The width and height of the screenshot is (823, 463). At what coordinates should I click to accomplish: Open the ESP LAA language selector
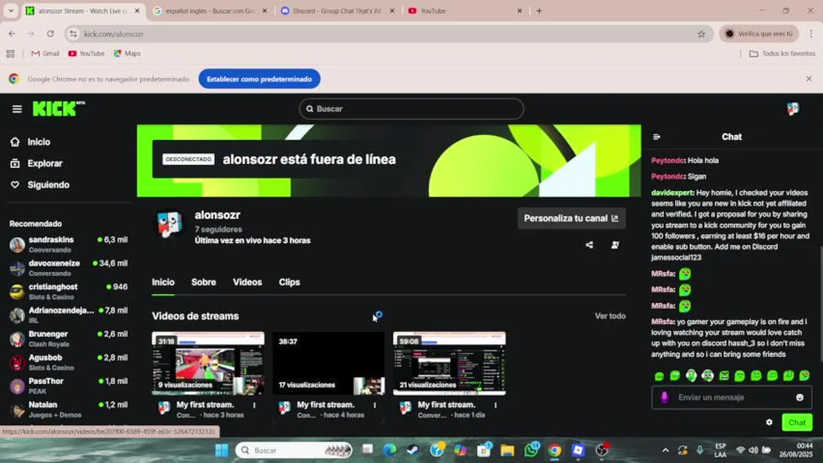tap(721, 450)
